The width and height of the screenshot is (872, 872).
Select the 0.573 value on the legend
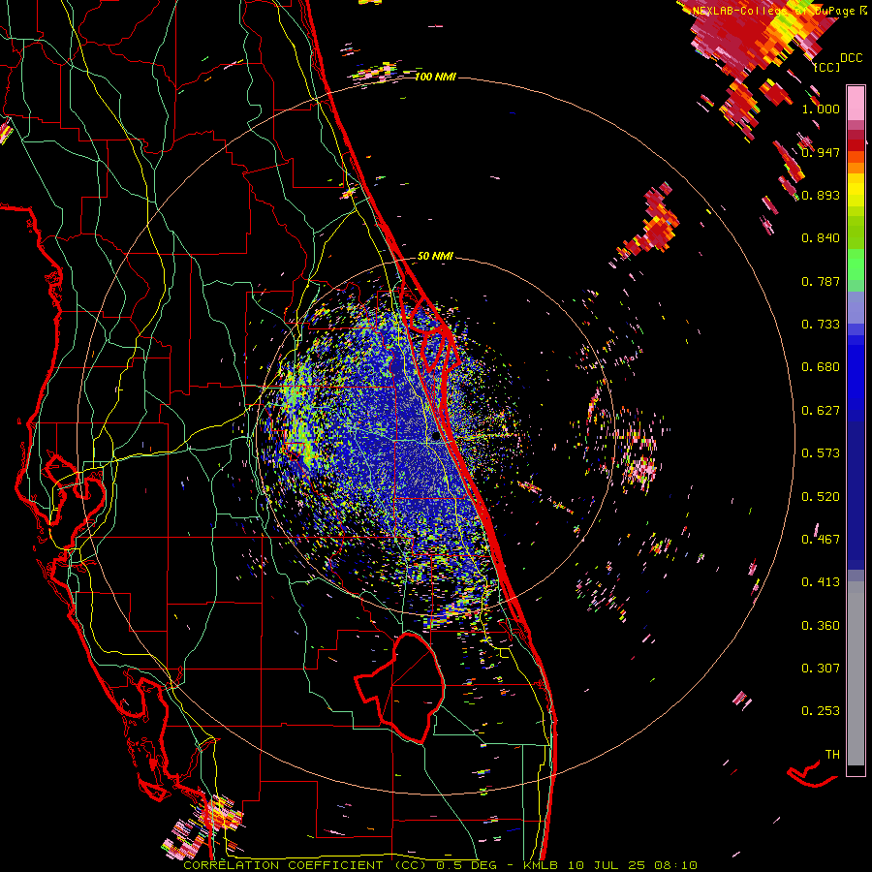coord(821,453)
